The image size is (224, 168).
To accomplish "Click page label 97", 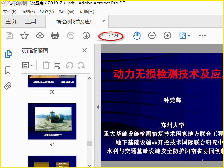I will [52, 144].
